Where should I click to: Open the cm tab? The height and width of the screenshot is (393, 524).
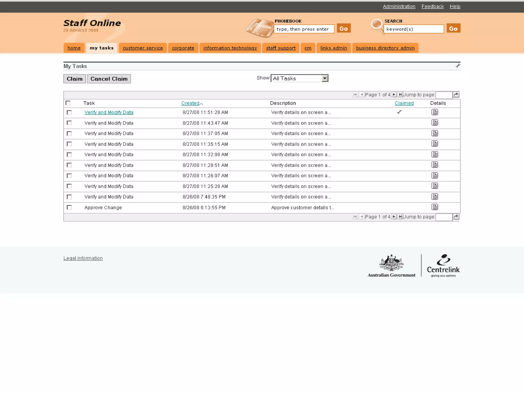[308, 48]
